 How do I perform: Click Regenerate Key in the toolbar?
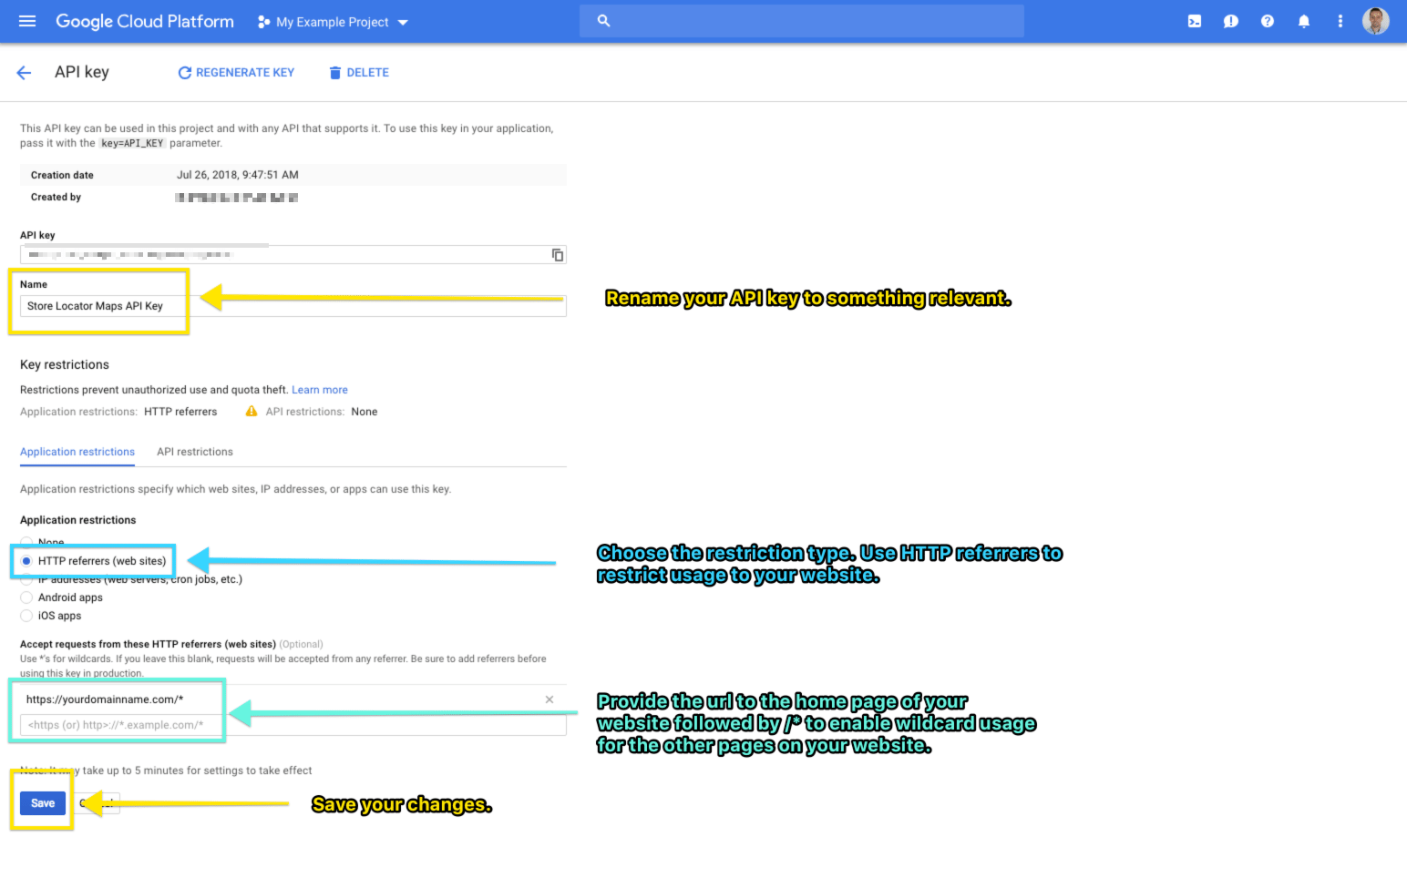tap(236, 72)
